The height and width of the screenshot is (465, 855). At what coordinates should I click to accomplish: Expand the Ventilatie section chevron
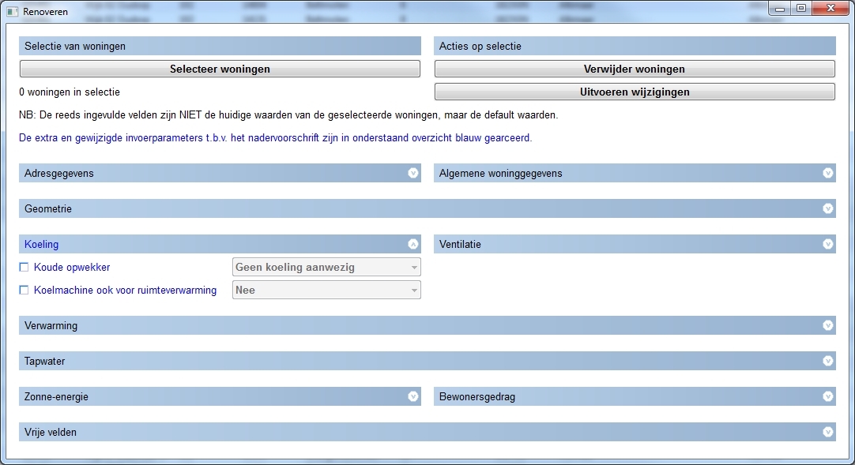click(827, 244)
